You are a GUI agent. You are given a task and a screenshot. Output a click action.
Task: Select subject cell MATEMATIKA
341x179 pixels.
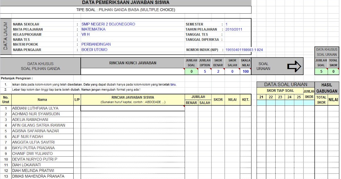pos(93,29)
